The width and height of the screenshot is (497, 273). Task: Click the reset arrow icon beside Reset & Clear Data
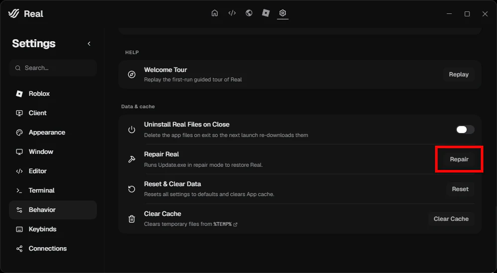point(132,189)
